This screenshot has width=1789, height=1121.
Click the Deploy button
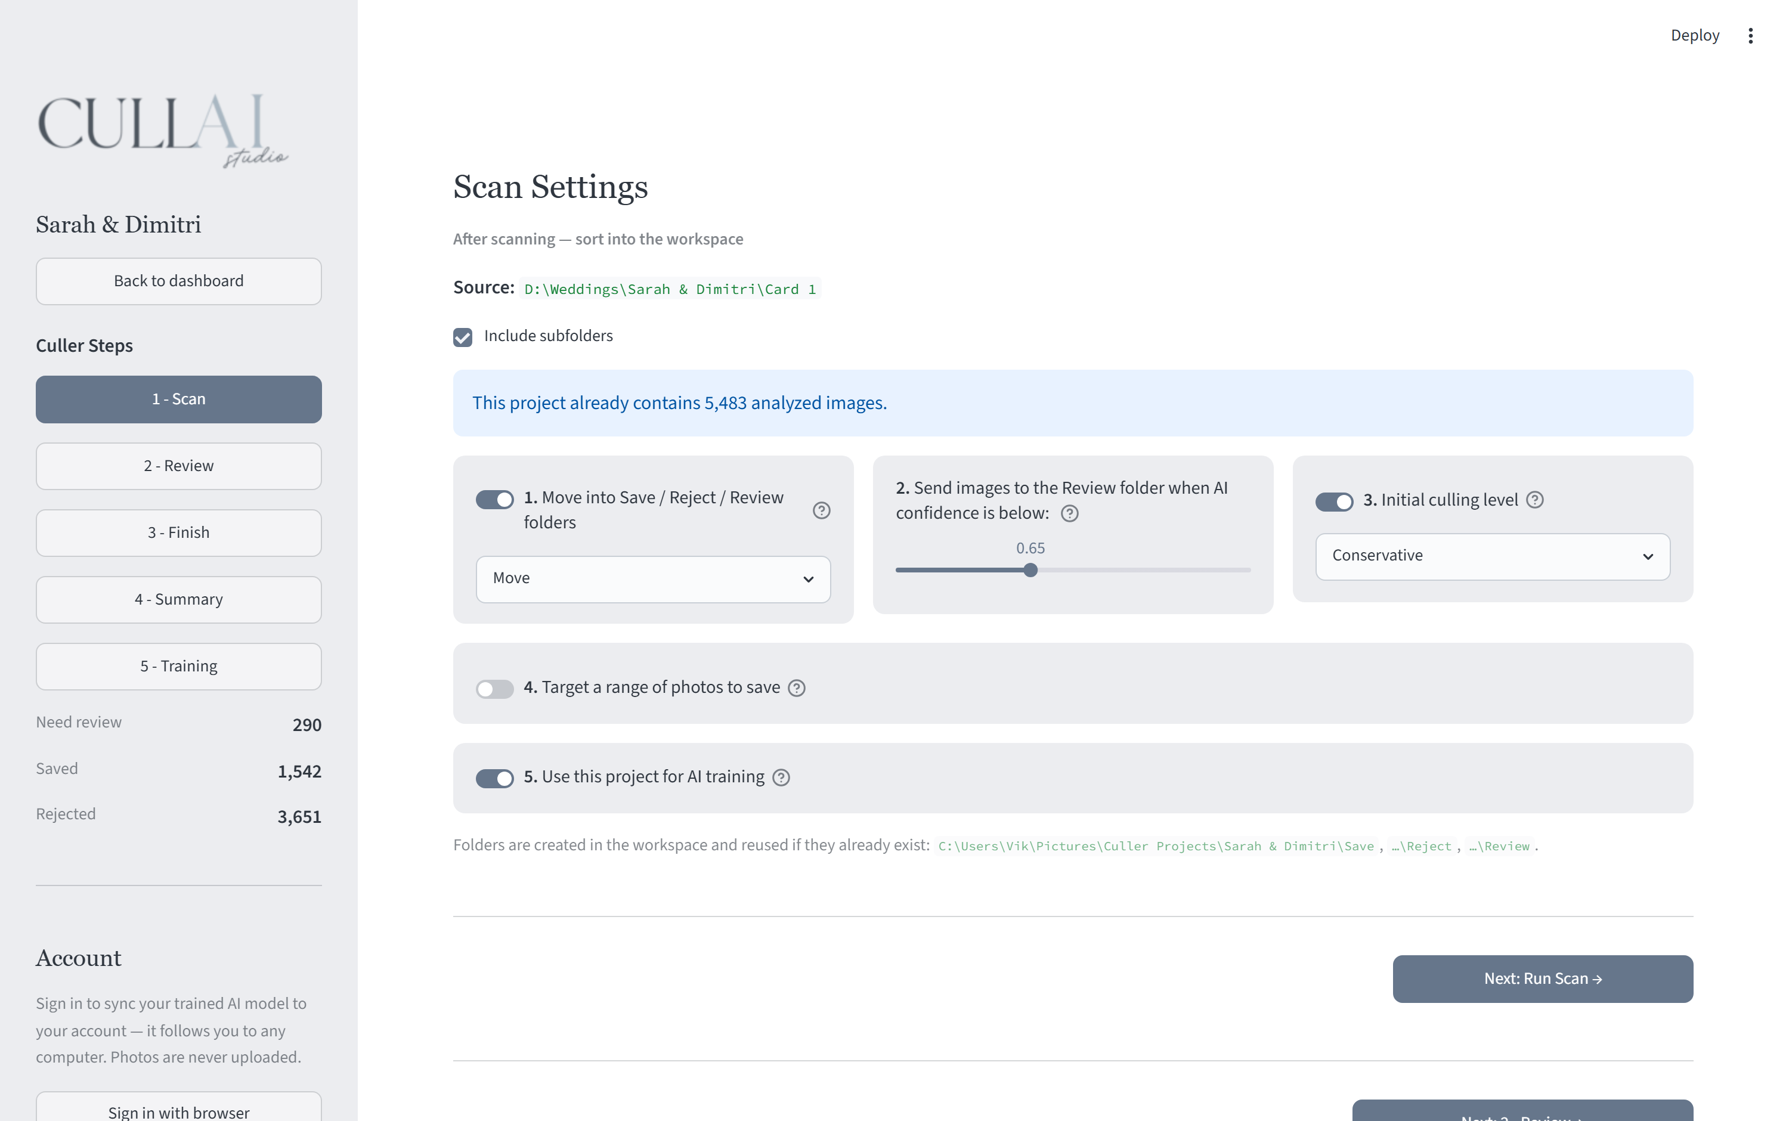point(1694,36)
